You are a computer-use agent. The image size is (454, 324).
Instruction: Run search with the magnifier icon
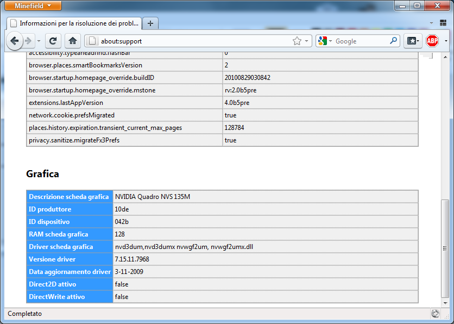coord(393,41)
